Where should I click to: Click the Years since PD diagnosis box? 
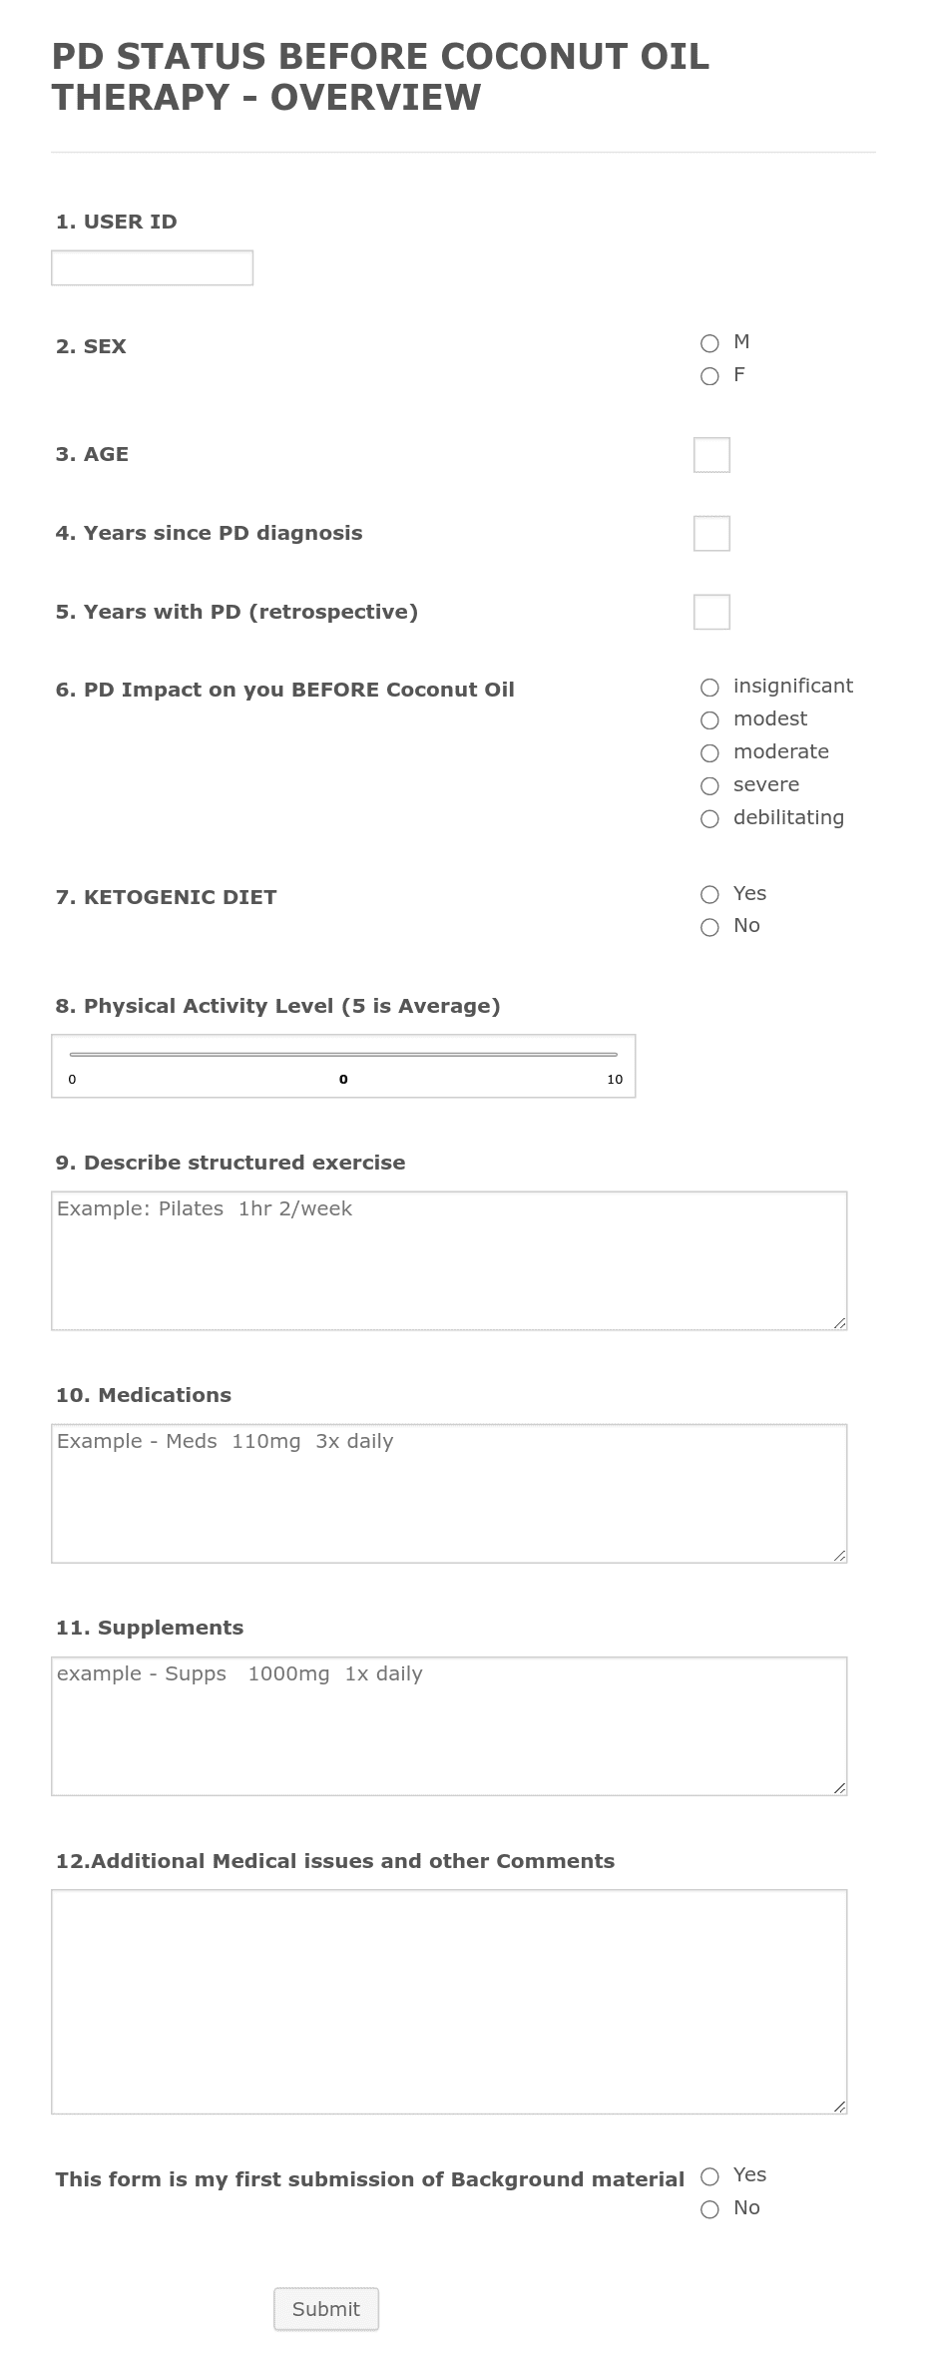tap(711, 533)
